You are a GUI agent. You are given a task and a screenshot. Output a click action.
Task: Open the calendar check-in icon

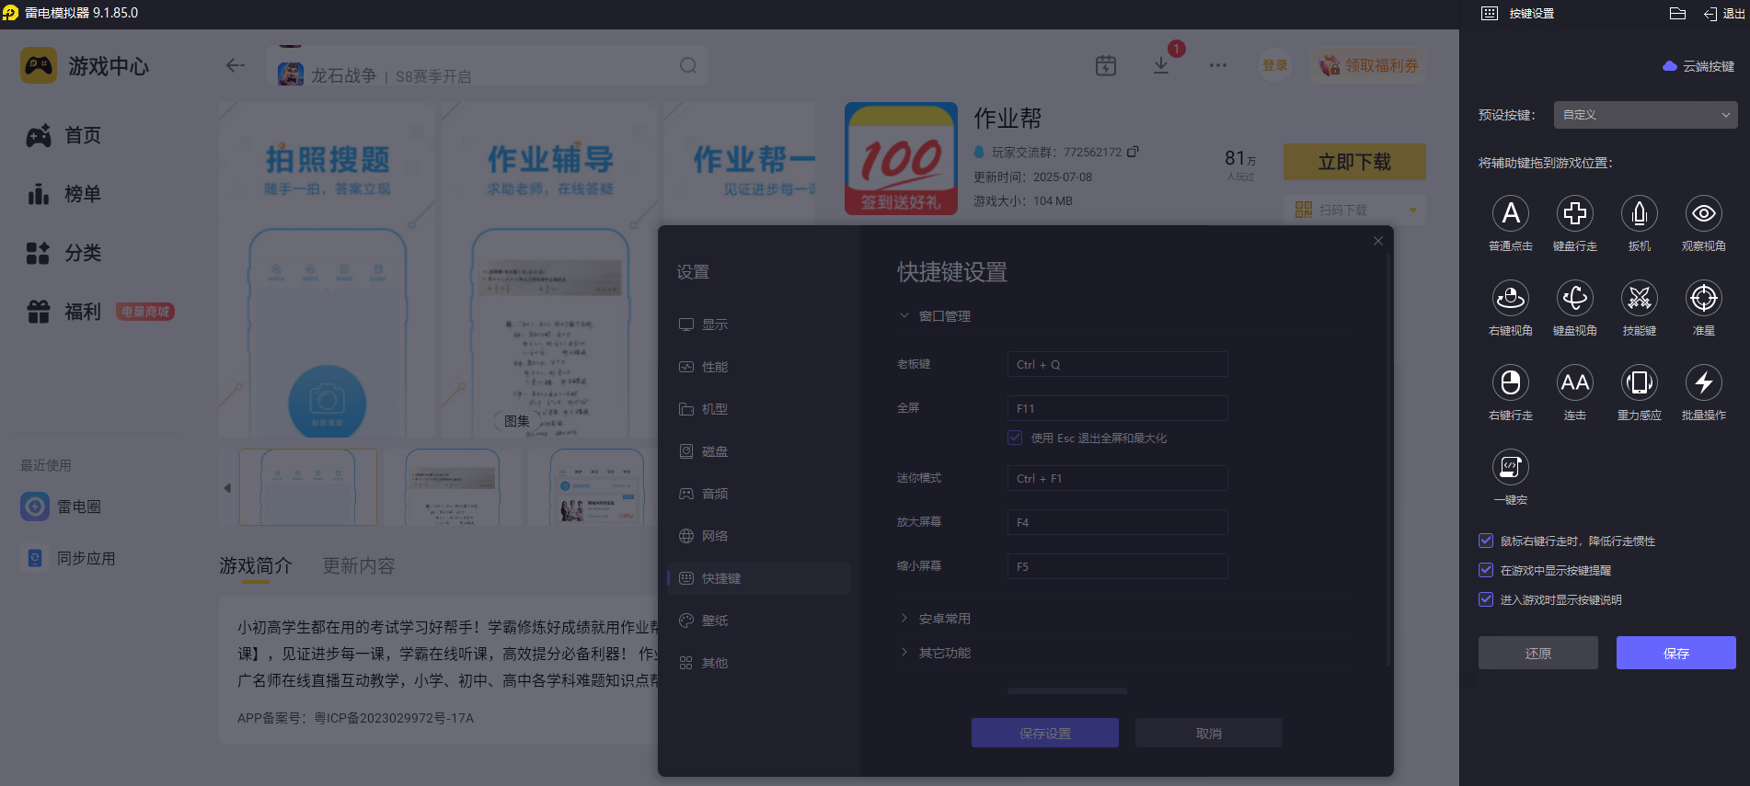[1106, 65]
